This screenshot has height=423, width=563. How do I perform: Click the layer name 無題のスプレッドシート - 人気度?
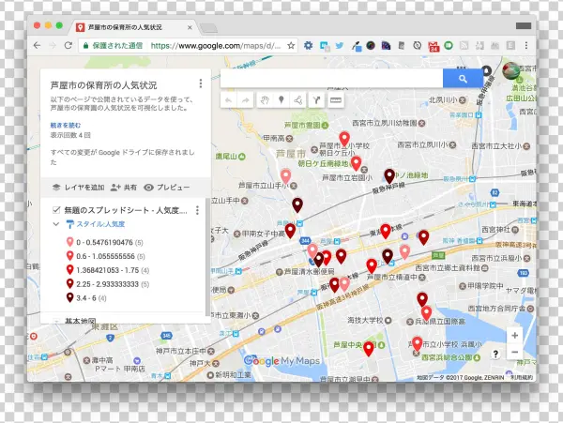126,210
